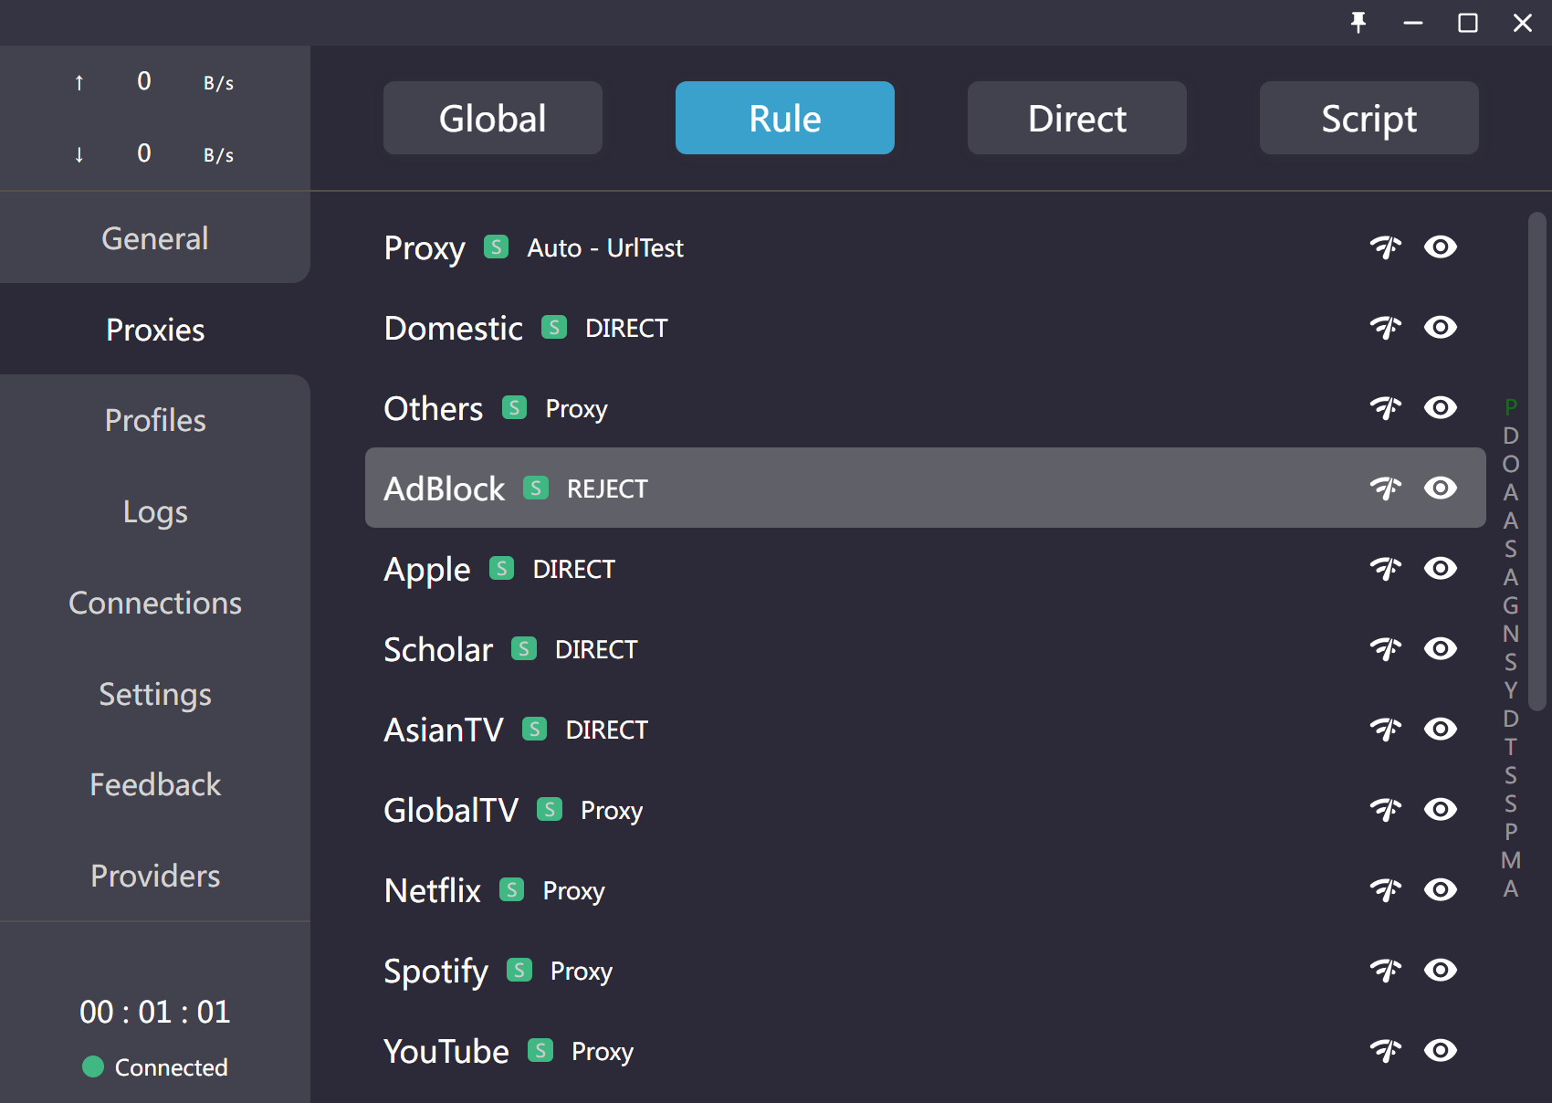Viewport: 1552px width, 1103px height.
Task: Open the Connections tab
Action: [155, 603]
